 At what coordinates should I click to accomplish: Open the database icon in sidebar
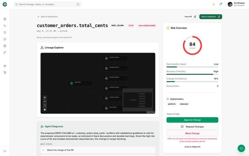pos(5,46)
